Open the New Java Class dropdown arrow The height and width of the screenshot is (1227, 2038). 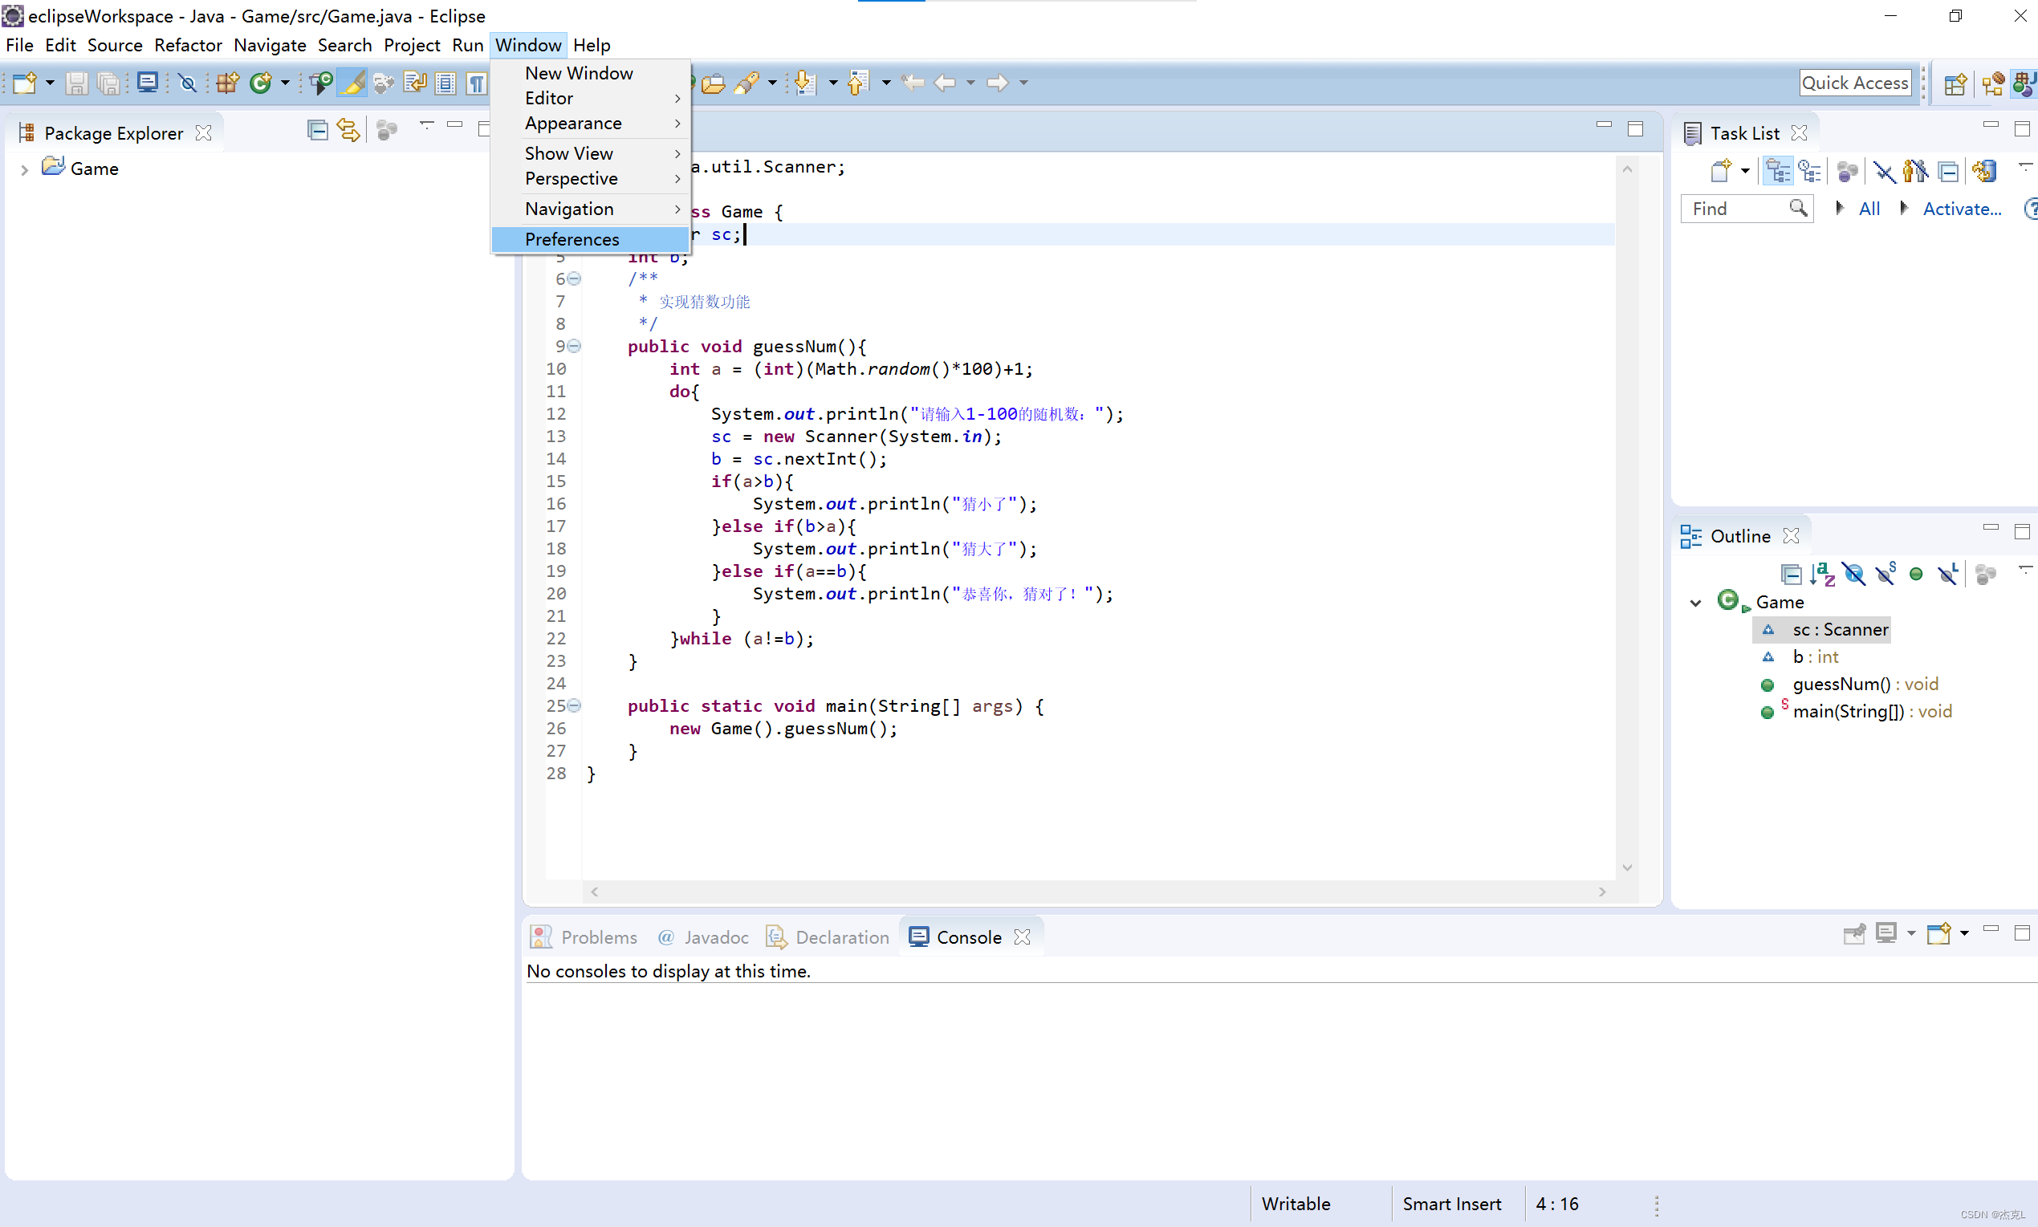click(285, 83)
